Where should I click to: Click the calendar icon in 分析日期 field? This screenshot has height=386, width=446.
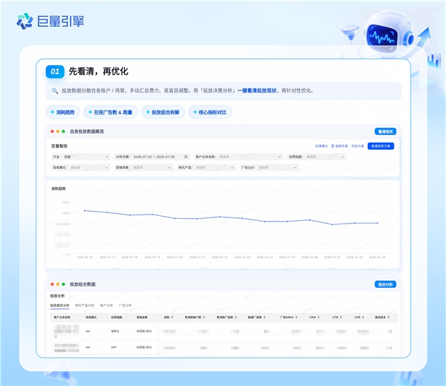click(x=186, y=156)
